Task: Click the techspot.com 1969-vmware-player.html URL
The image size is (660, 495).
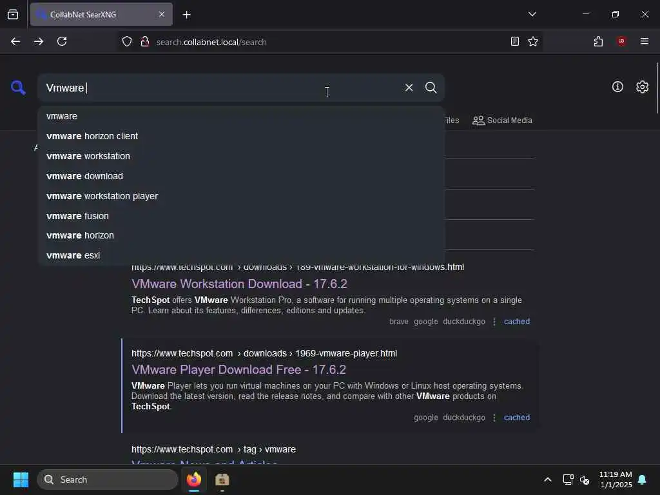Action: (x=264, y=354)
